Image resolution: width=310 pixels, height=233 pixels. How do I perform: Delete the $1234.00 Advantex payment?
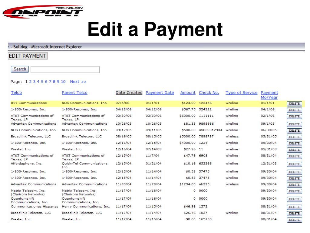coord(294,185)
